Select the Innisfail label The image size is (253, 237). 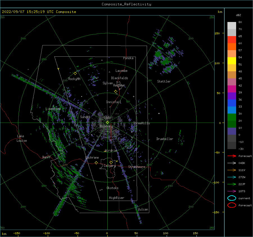click(114, 102)
